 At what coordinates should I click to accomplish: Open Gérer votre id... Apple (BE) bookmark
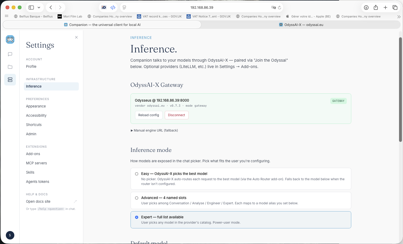coord(308,16)
